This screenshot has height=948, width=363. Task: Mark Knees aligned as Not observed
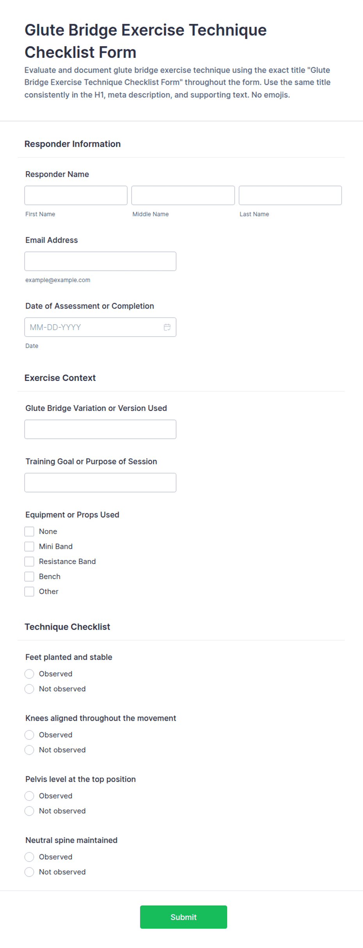click(29, 750)
